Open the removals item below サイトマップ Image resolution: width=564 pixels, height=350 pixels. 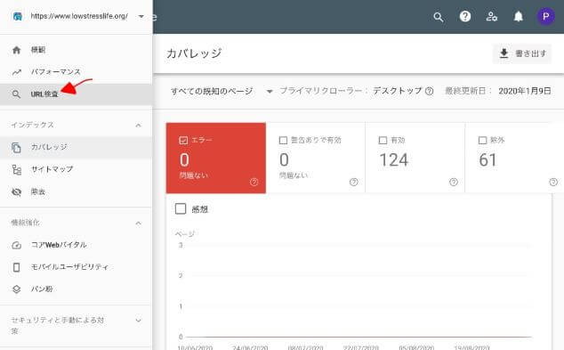point(76,192)
